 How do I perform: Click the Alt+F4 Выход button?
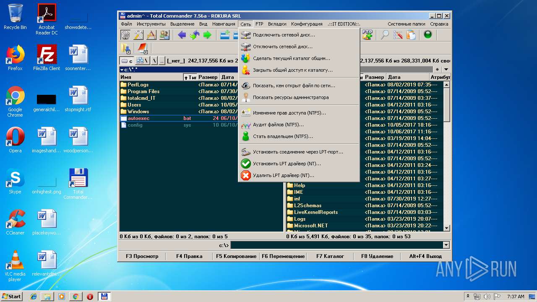tap(425, 256)
